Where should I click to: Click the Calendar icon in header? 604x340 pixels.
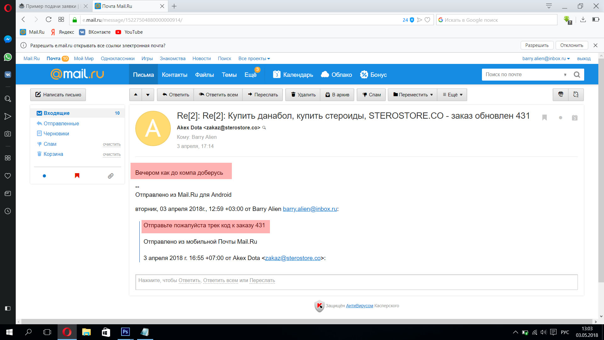[277, 75]
